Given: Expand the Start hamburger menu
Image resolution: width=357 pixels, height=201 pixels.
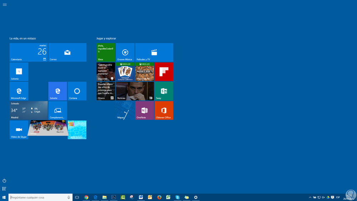Looking at the screenshot, I should click(x=5, y=5).
